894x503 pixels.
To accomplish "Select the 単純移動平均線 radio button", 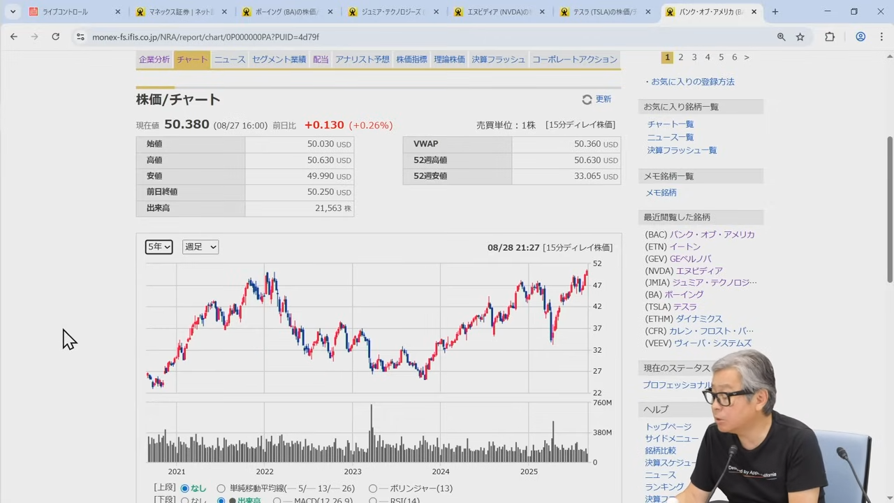I will click(221, 488).
